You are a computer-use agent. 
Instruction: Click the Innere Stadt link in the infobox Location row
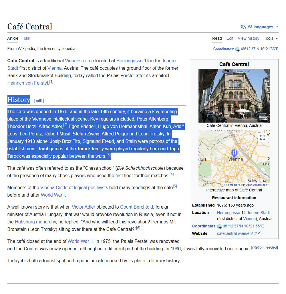pyautogui.click(x=259, y=213)
